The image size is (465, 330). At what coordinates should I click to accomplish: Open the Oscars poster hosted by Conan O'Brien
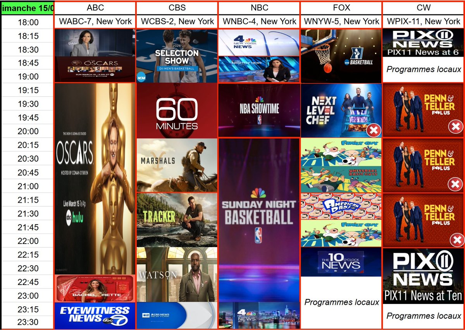(95, 179)
